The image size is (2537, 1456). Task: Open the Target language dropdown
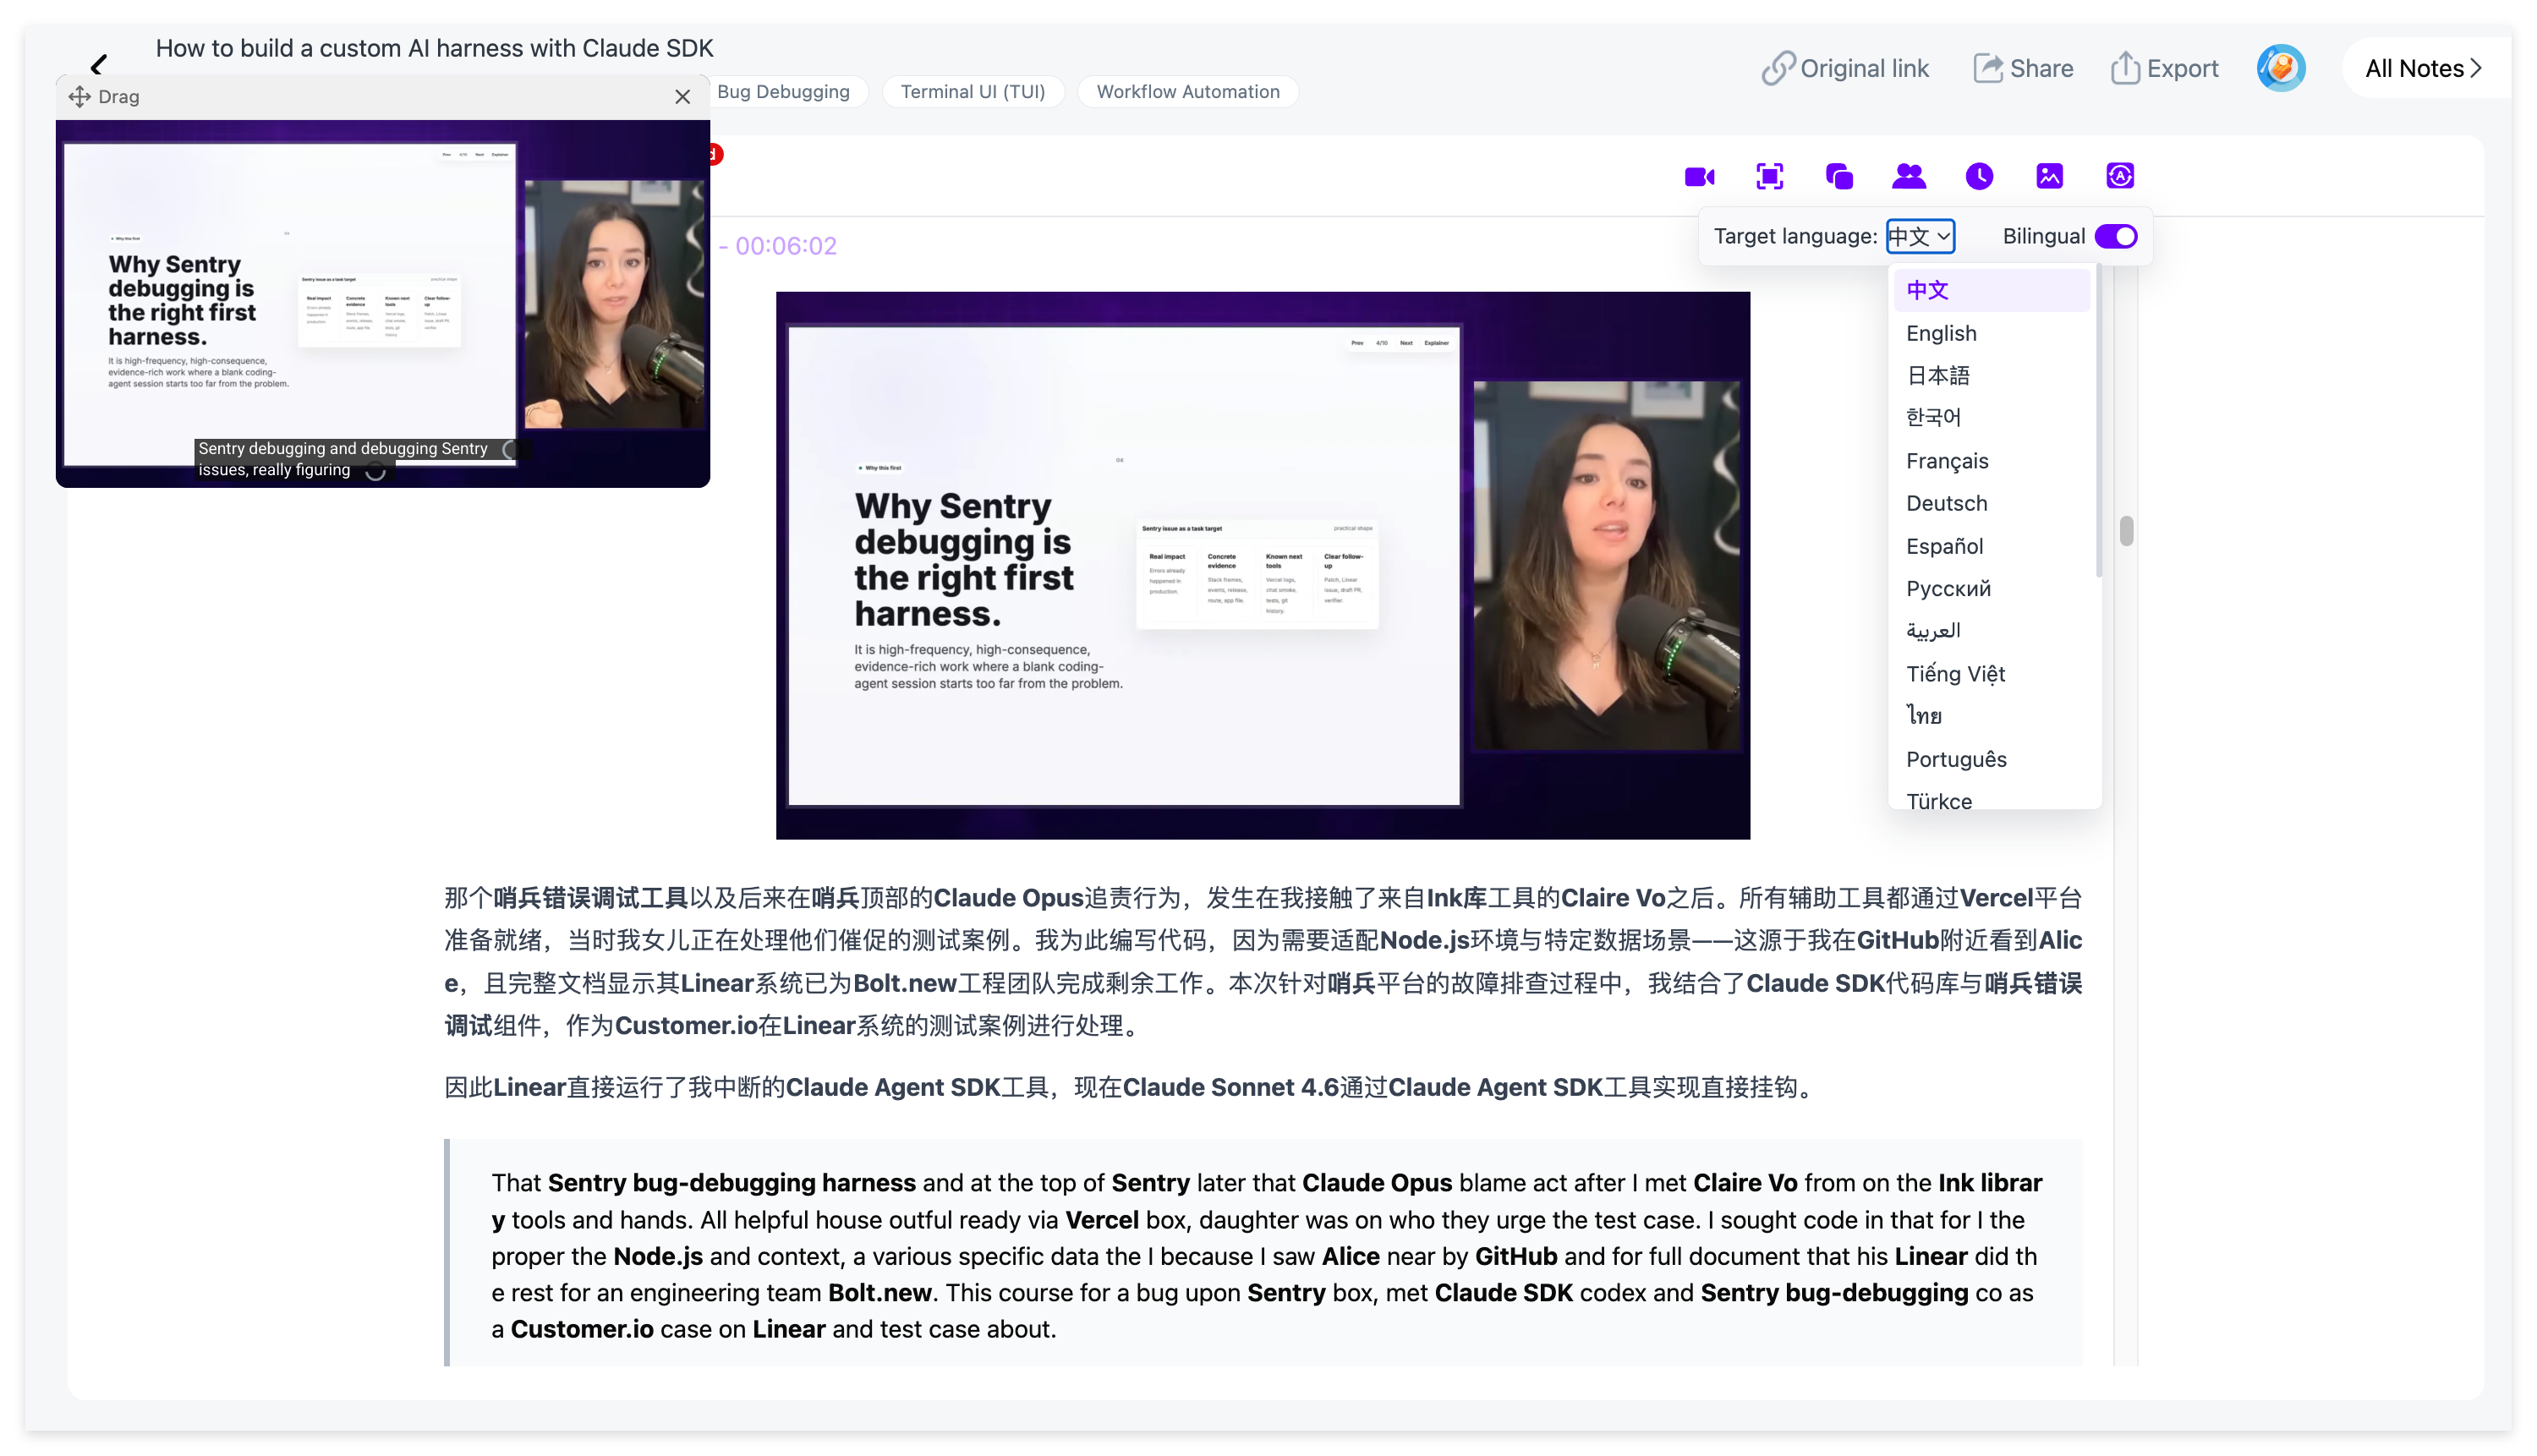(1920, 236)
